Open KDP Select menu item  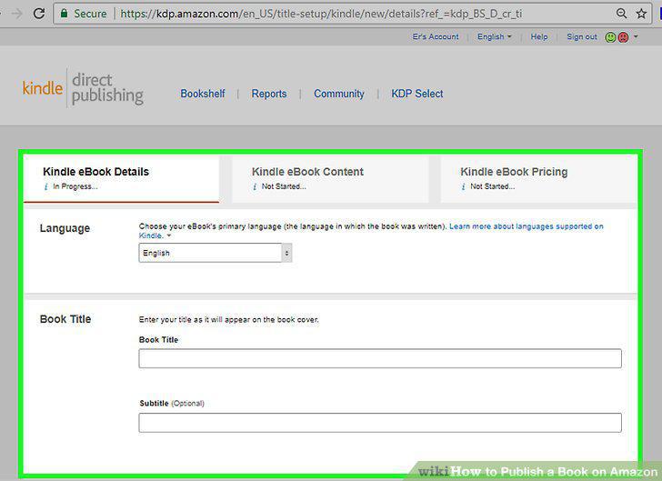417,94
